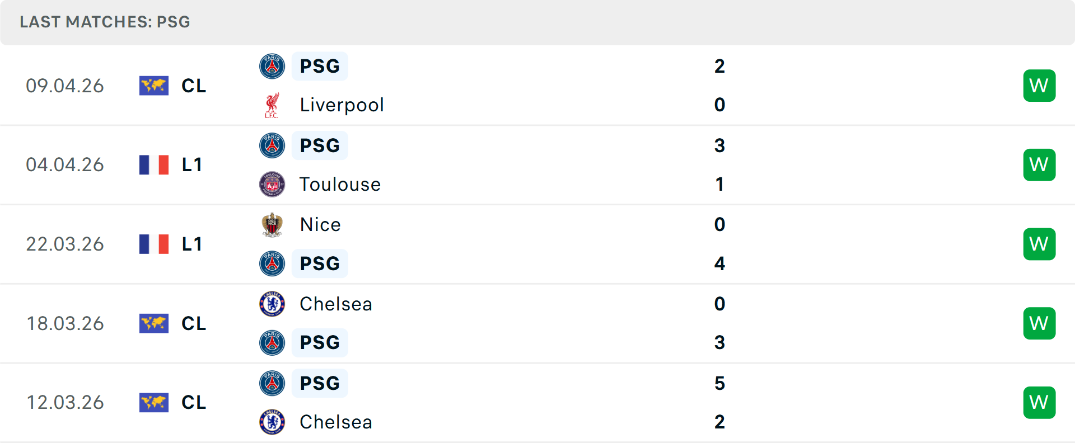Open the Liverpool team page link
Screen dimensions: 1075x443
pyautogui.click(x=340, y=105)
